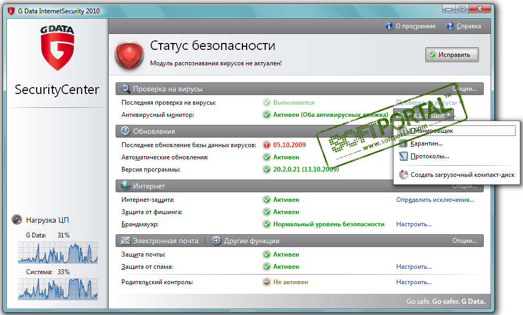Click the version 20.2.0.21 (13.10.2009) text
The width and height of the screenshot is (523, 315).
306,169
